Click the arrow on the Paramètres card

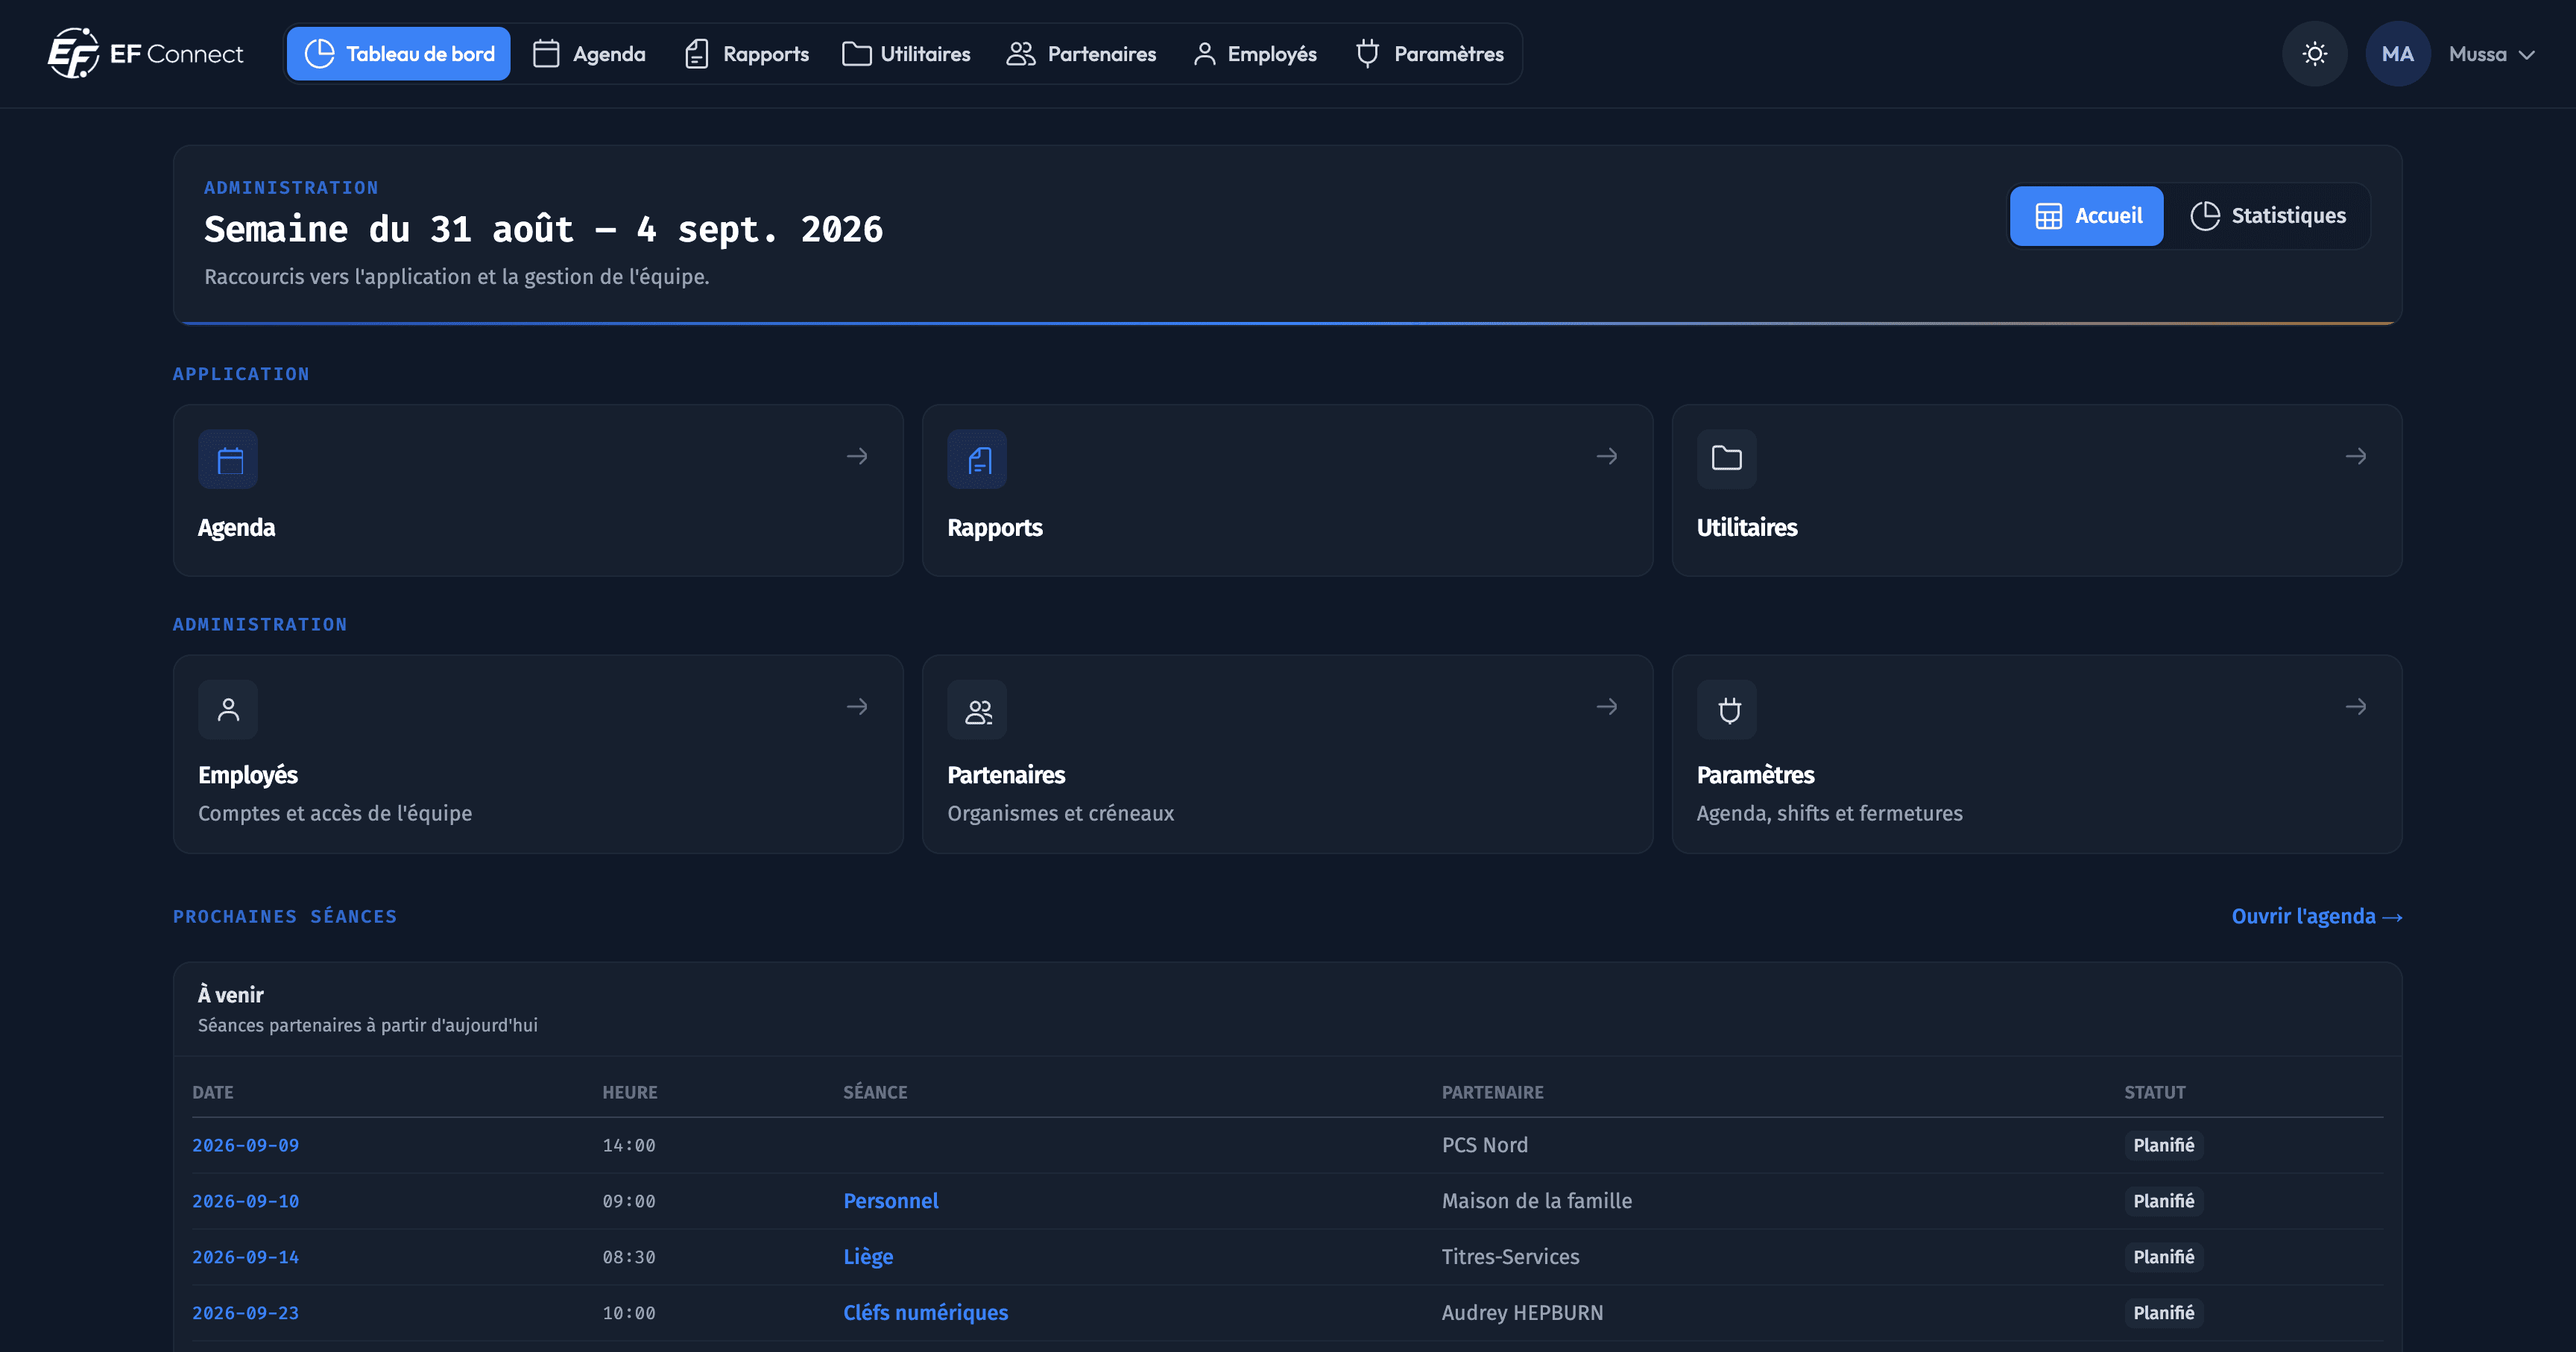click(x=2355, y=707)
